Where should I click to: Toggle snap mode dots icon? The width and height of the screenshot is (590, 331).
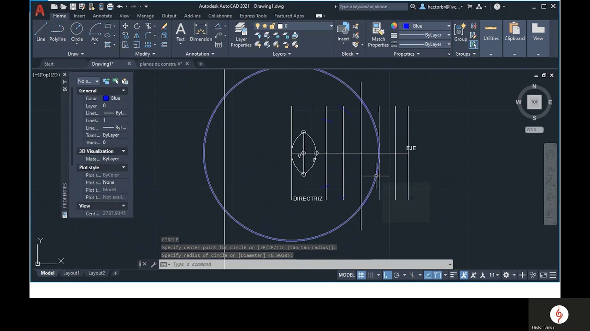click(371, 275)
